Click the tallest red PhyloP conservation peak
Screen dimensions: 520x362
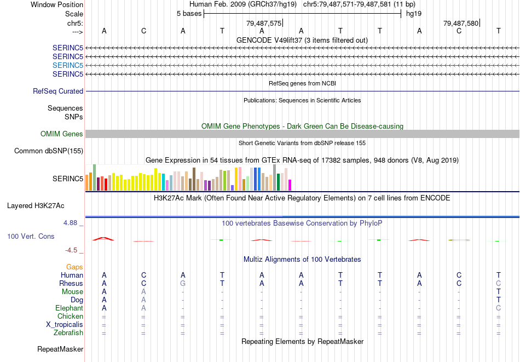tap(103, 239)
